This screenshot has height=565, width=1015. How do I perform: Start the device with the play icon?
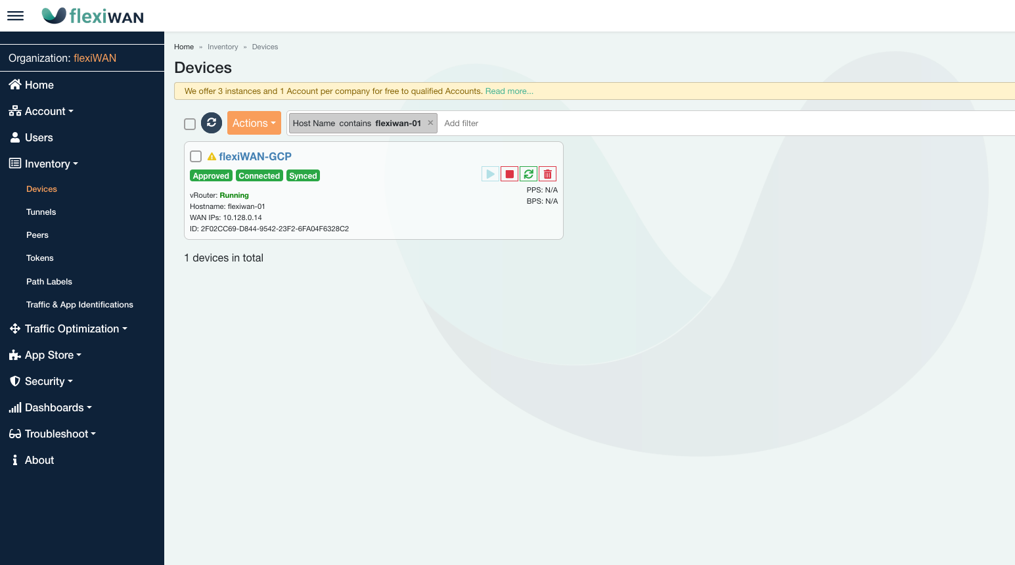click(490, 174)
